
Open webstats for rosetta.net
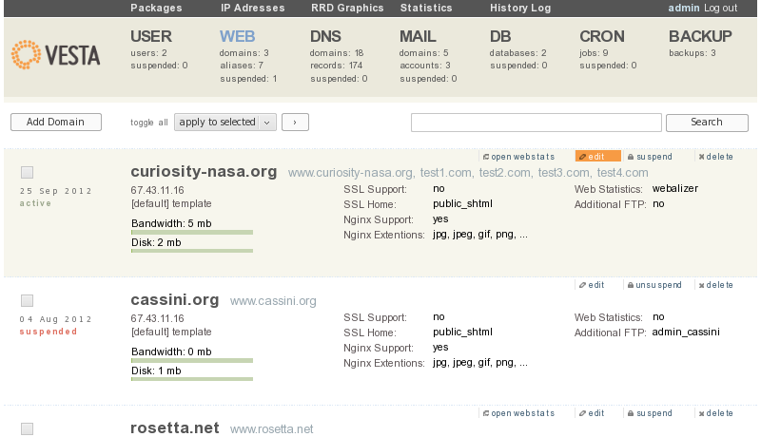518,413
